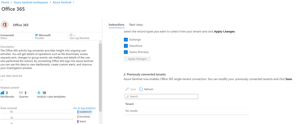
Task: Click Analytic rules templates label
Action: pos(51,97)
